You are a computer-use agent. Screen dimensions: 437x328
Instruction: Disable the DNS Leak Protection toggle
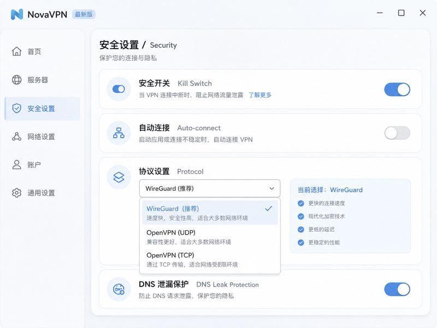coord(397,289)
